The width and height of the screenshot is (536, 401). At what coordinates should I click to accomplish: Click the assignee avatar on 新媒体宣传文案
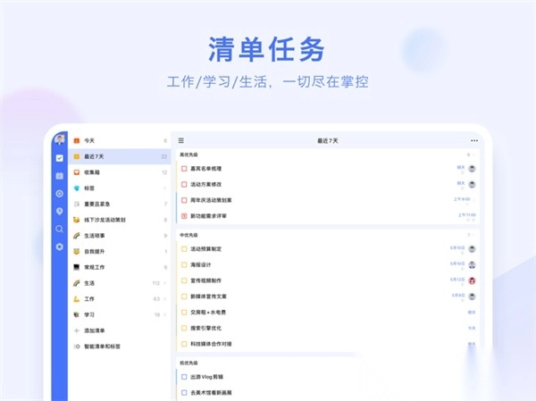[472, 297]
